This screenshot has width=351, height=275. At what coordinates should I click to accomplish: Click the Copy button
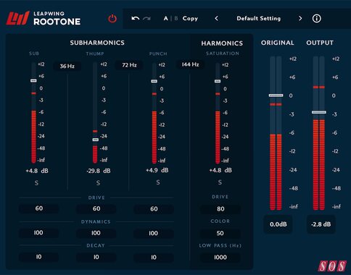pos(190,18)
